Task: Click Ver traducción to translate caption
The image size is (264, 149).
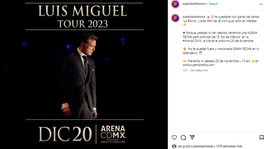Action: tap(199, 70)
